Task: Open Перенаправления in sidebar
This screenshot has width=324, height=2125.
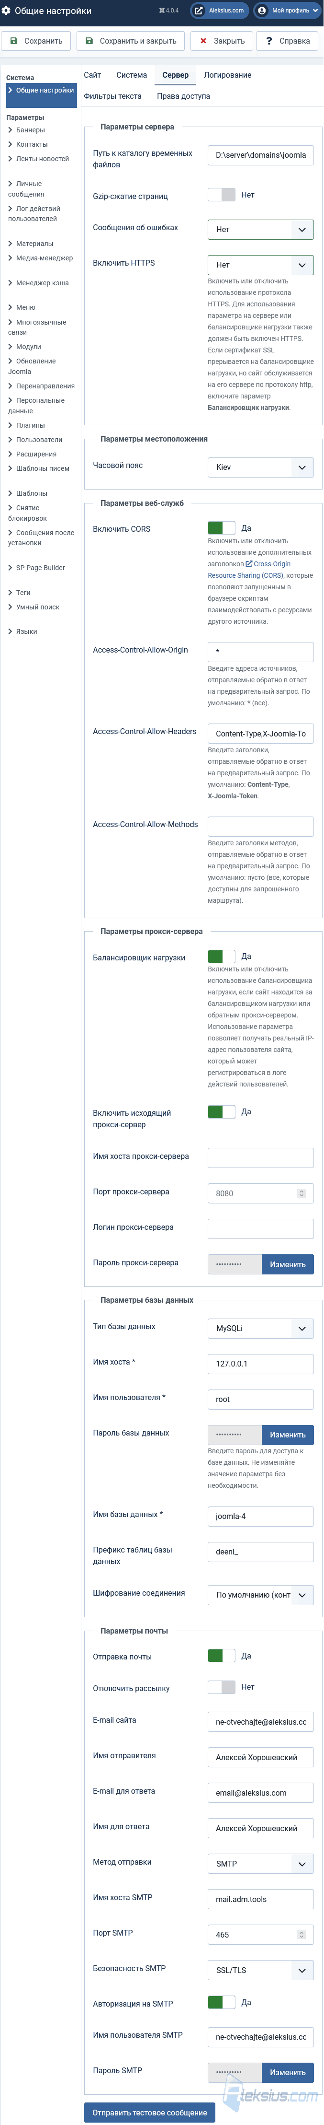Action: [45, 386]
